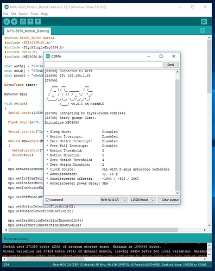Screen dimensions: 215x271
Task: Click console horizontal scroll right arrow
Action: click(205, 259)
